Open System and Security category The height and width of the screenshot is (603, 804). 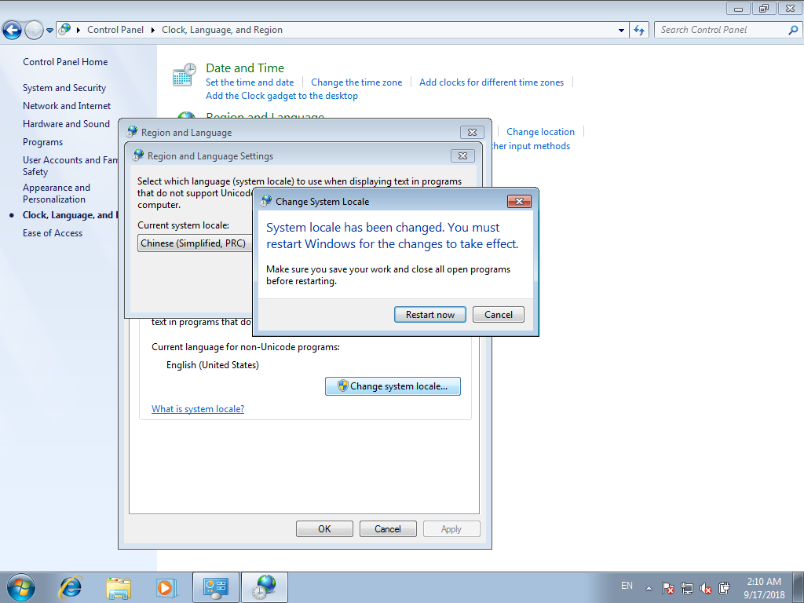click(64, 88)
